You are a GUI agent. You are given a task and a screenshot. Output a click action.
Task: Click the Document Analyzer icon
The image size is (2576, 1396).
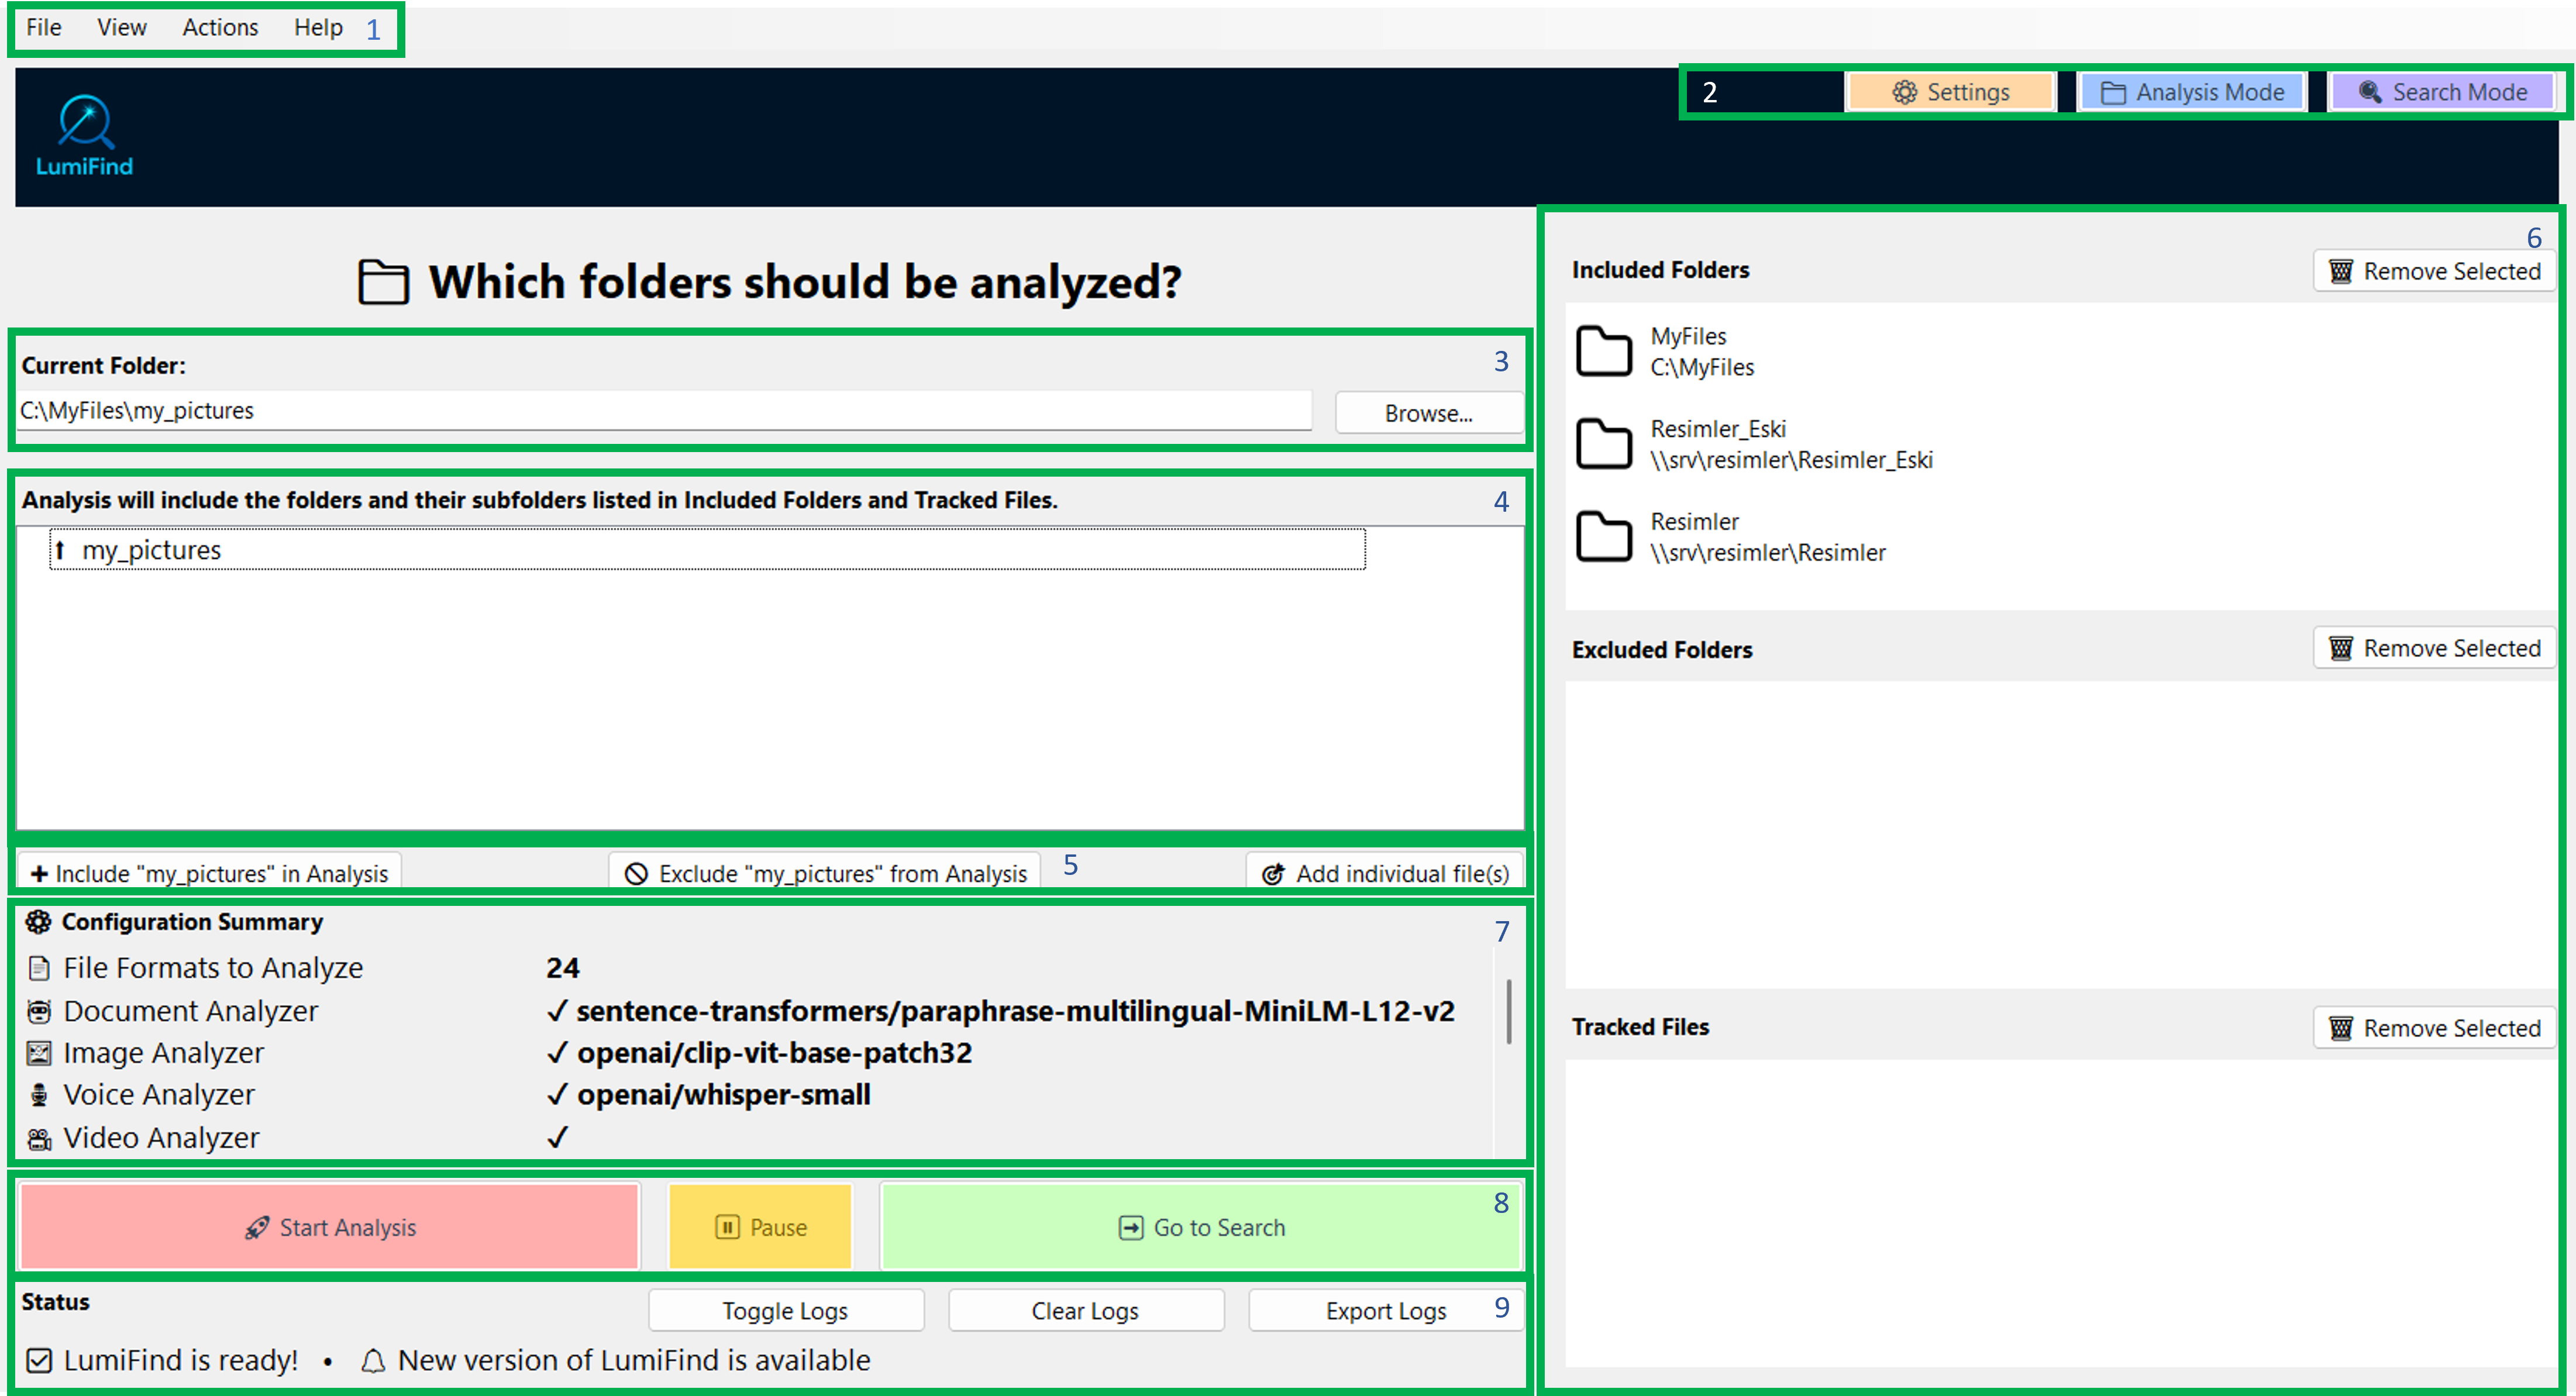[x=39, y=1011]
